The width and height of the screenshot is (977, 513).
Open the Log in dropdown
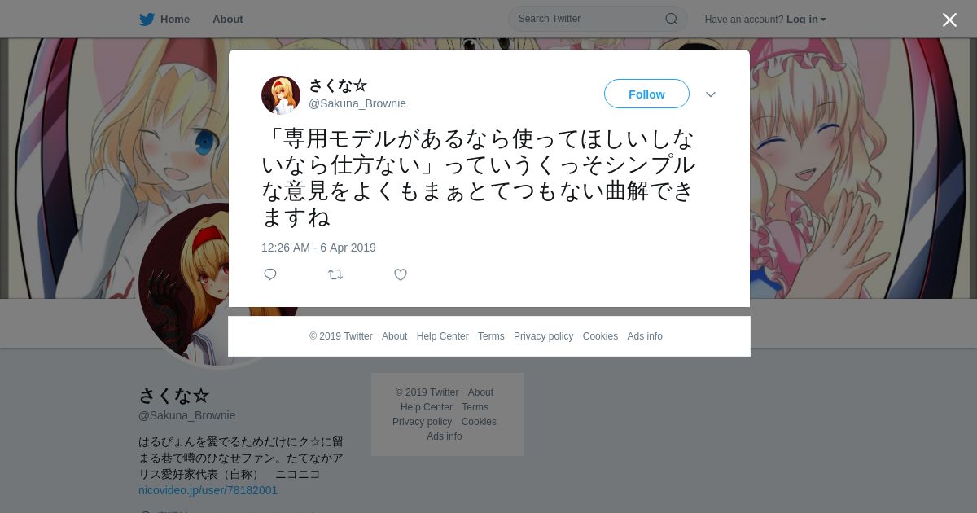coord(806,19)
